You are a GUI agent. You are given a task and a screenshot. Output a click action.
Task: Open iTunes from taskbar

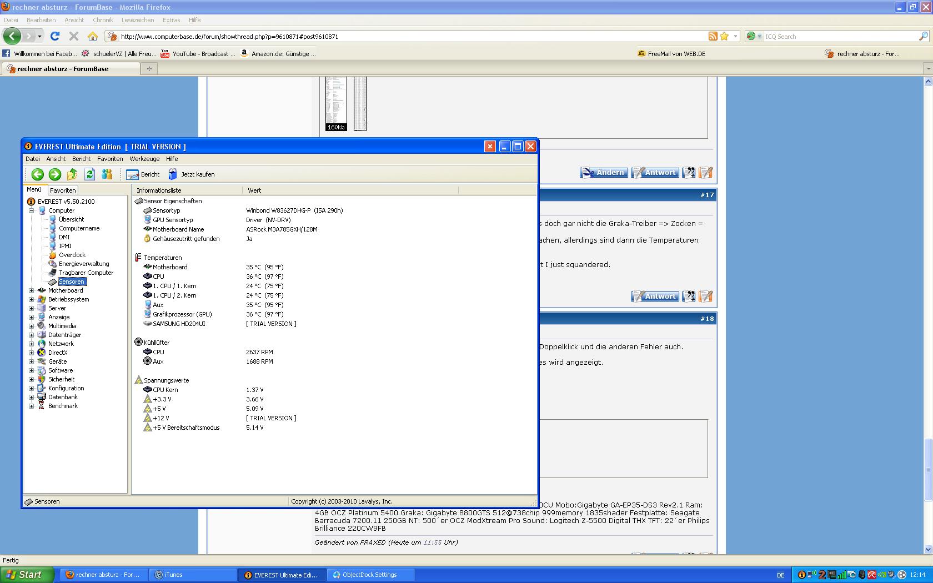click(x=192, y=575)
